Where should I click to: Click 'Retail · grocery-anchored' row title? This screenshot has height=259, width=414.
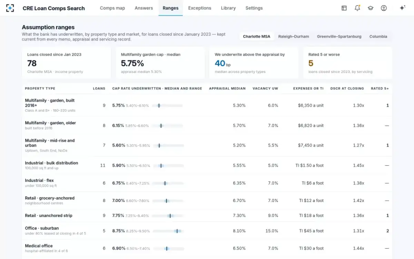(x=50, y=198)
